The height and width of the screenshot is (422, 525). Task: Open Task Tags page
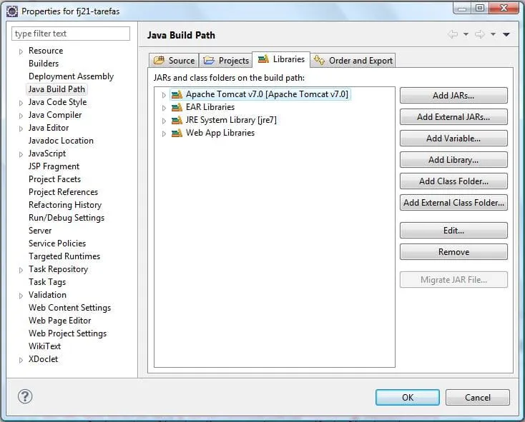[x=47, y=282]
